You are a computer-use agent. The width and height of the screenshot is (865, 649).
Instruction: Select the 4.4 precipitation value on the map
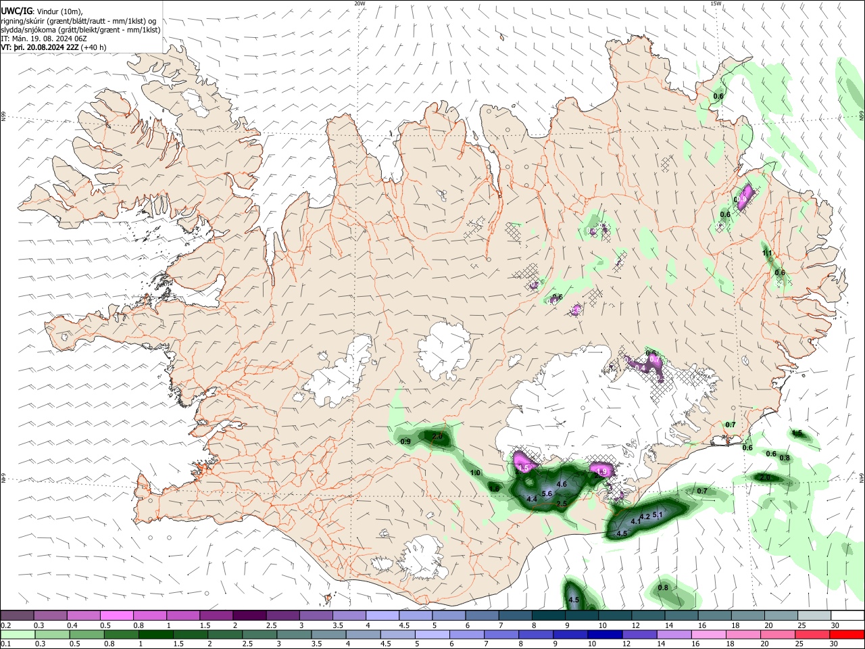point(532,499)
